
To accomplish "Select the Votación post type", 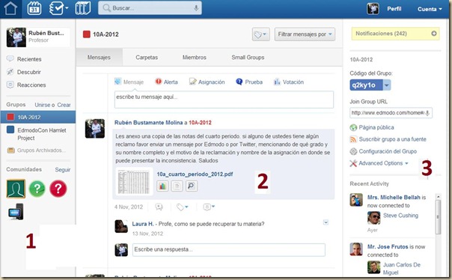I will tap(289, 82).
